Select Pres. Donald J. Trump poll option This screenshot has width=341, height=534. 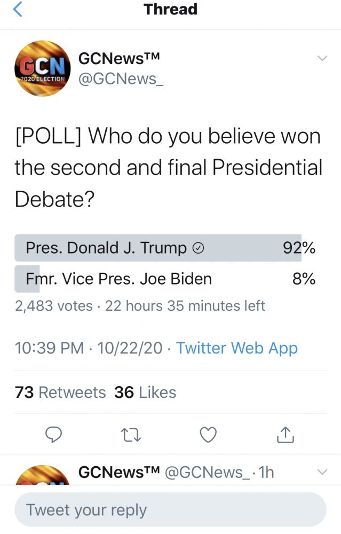point(158,248)
